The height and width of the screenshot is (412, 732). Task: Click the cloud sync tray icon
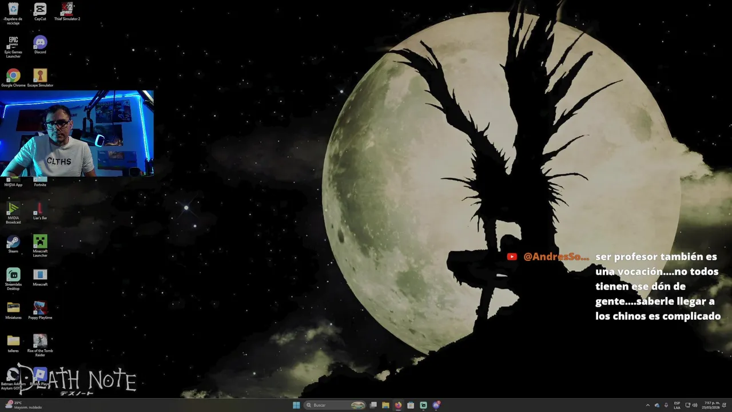657,405
